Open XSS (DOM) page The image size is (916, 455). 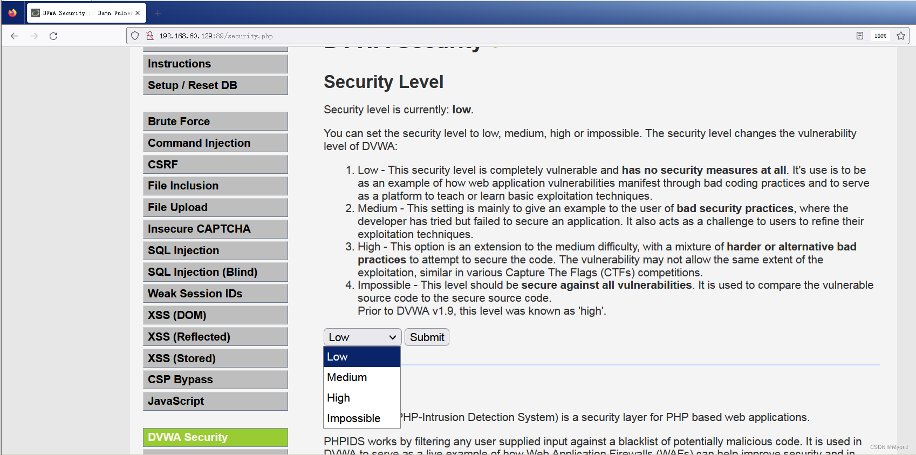215,315
